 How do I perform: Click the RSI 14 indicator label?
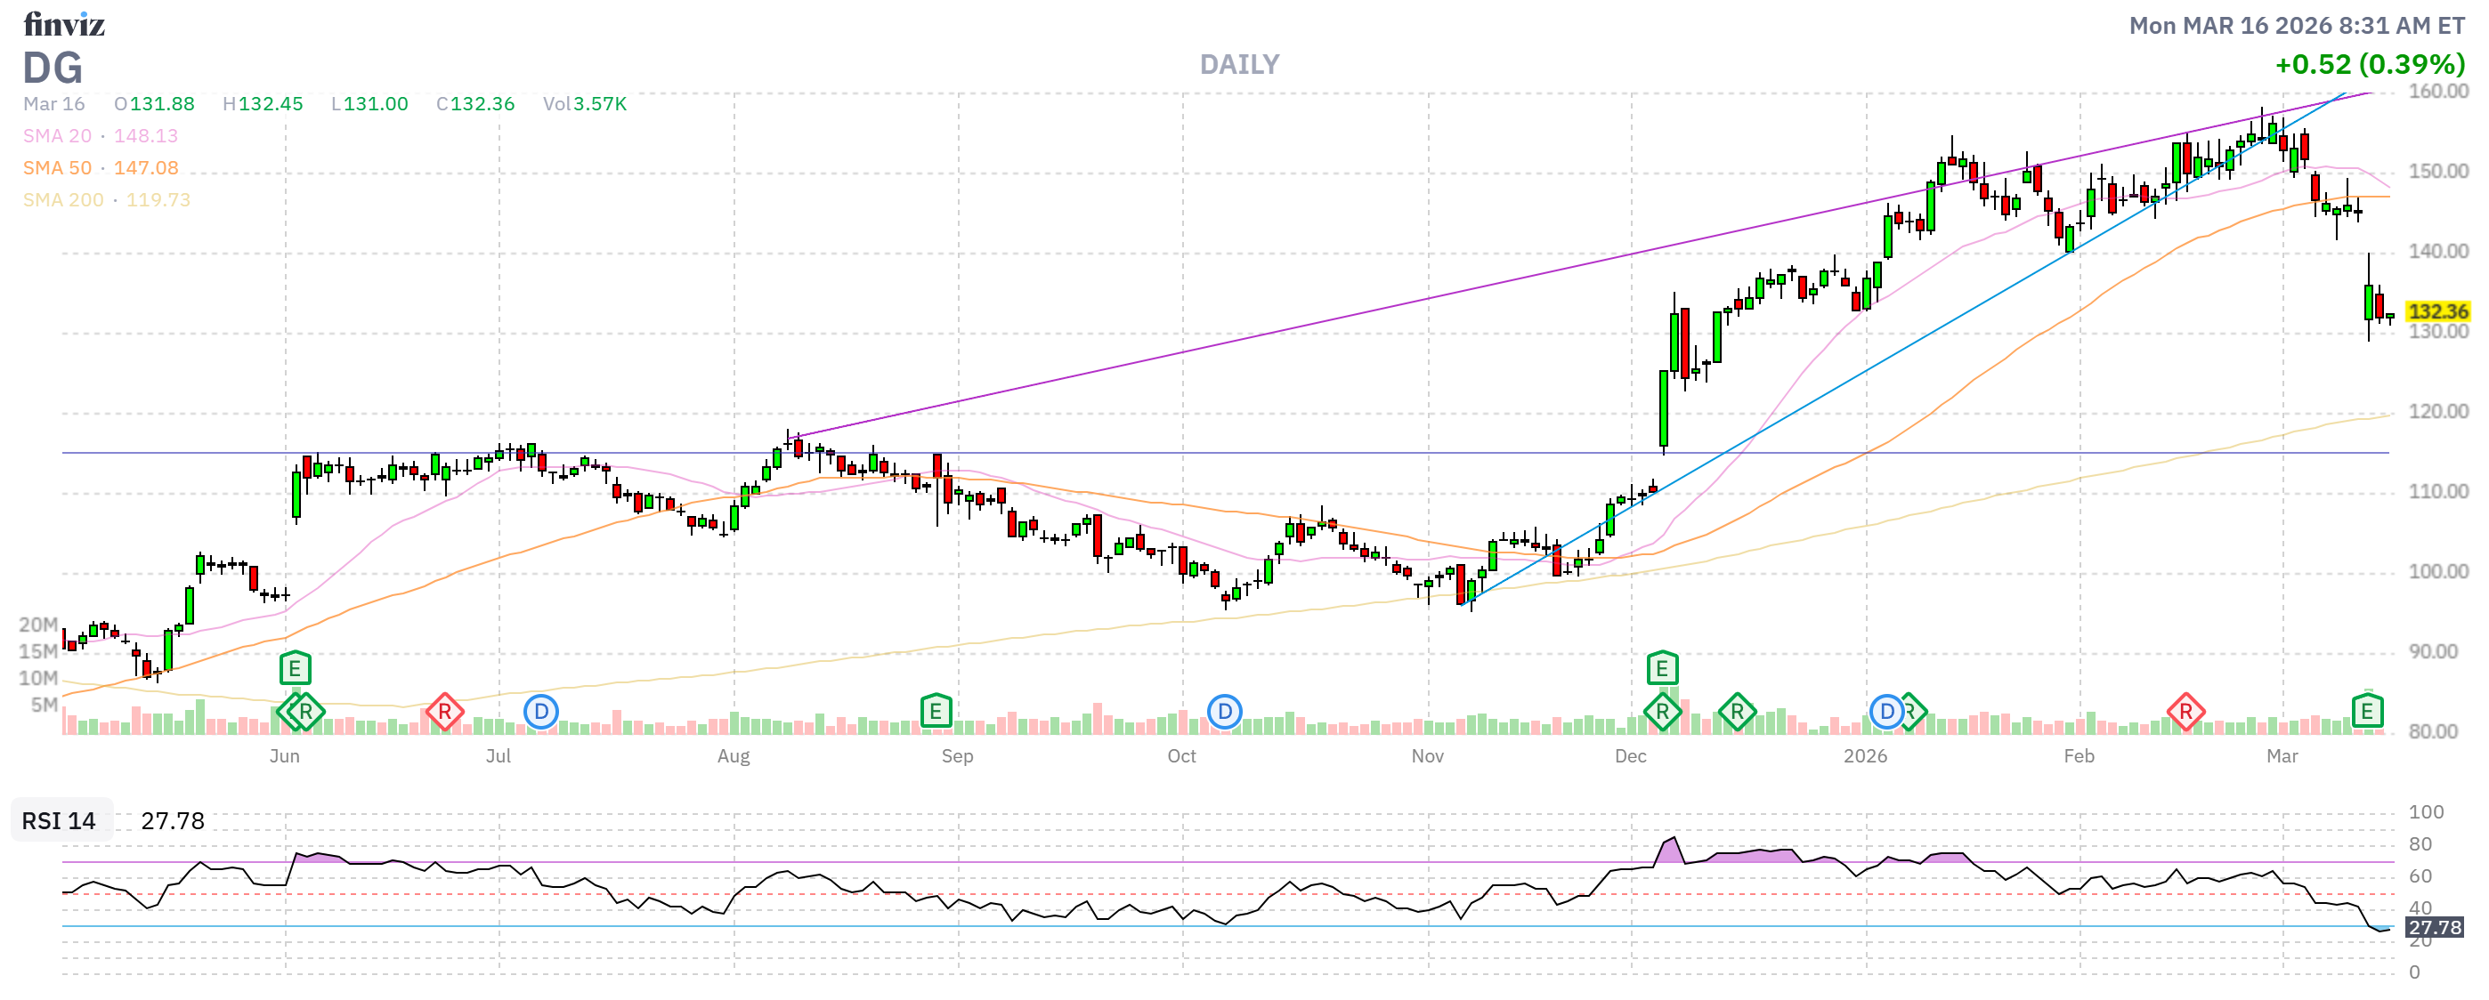click(59, 821)
